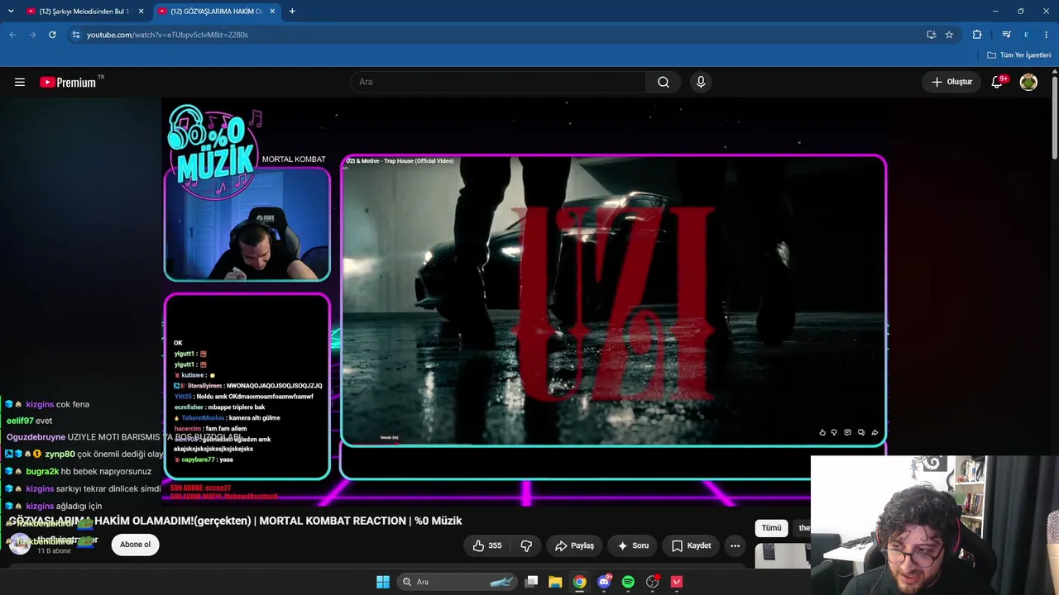Image resolution: width=1059 pixels, height=595 pixels.
Task: Open Valorant from the taskbar
Action: click(677, 582)
